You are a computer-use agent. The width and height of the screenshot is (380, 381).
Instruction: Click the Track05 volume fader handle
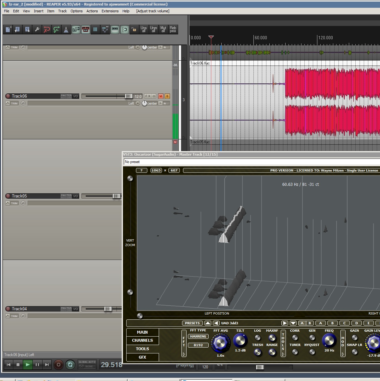pos(116,196)
